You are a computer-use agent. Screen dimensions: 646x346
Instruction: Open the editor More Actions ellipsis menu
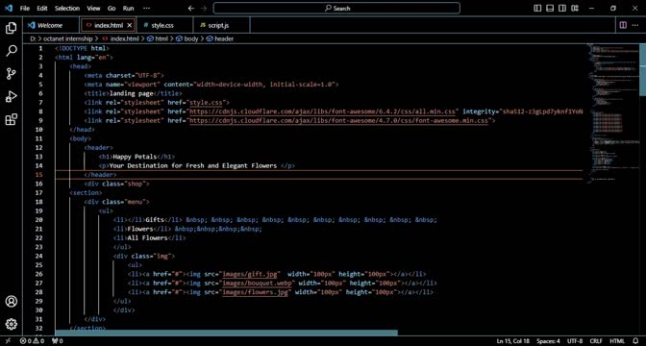pos(634,25)
